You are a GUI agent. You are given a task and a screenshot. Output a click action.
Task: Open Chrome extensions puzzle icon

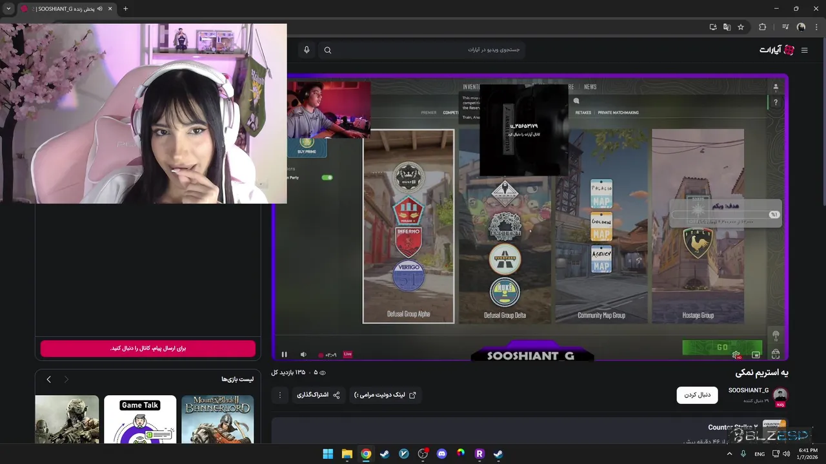click(763, 27)
